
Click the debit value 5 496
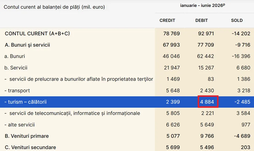point(207,147)
